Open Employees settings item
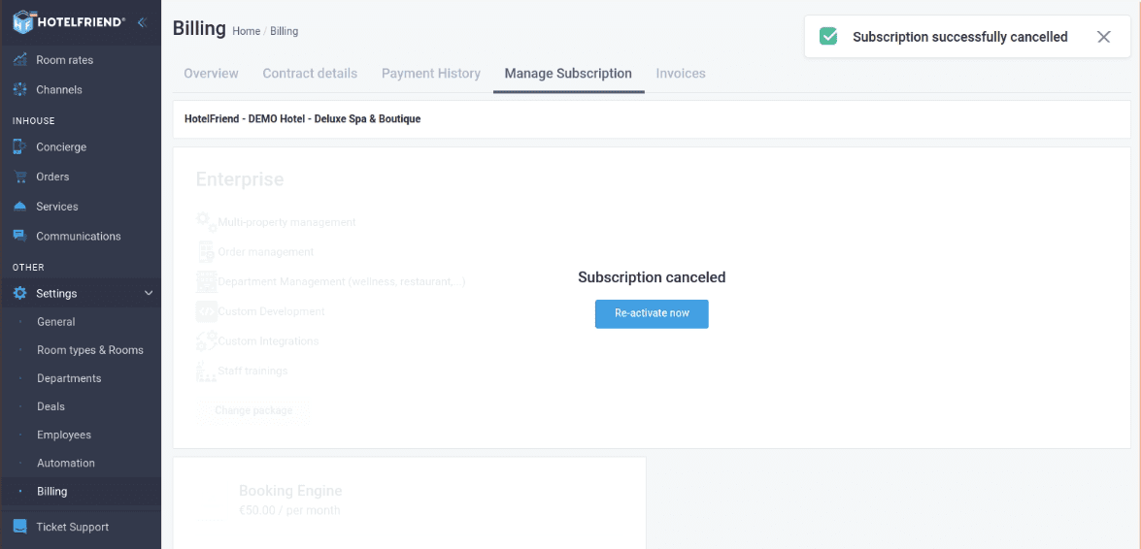The width and height of the screenshot is (1141, 549). (x=64, y=435)
